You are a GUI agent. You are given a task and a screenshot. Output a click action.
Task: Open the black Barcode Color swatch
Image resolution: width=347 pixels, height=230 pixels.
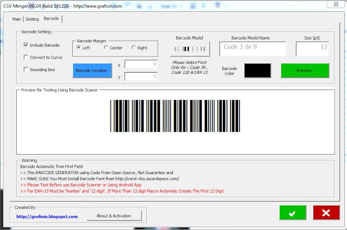click(x=258, y=71)
